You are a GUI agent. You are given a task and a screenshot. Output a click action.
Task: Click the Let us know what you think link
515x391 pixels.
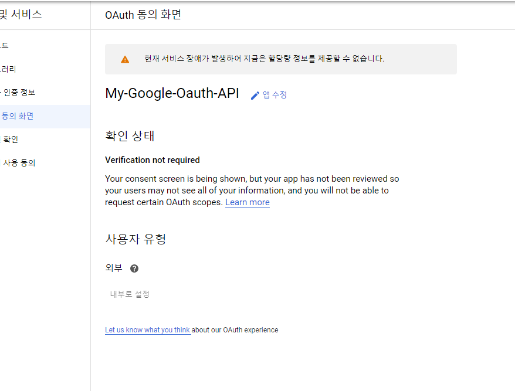click(147, 329)
